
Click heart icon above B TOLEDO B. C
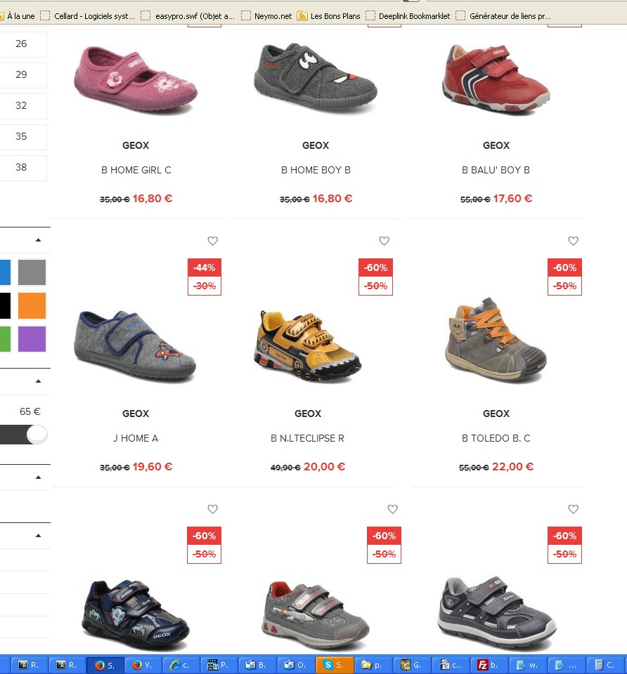coord(573,241)
